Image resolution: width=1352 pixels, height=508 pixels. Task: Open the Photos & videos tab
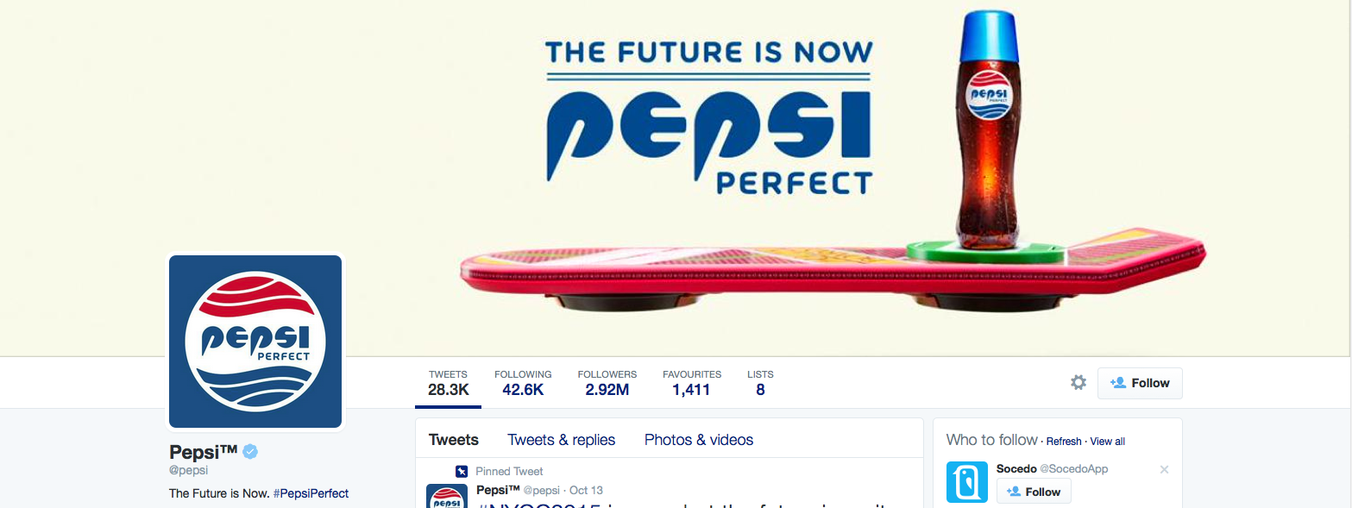(x=698, y=440)
